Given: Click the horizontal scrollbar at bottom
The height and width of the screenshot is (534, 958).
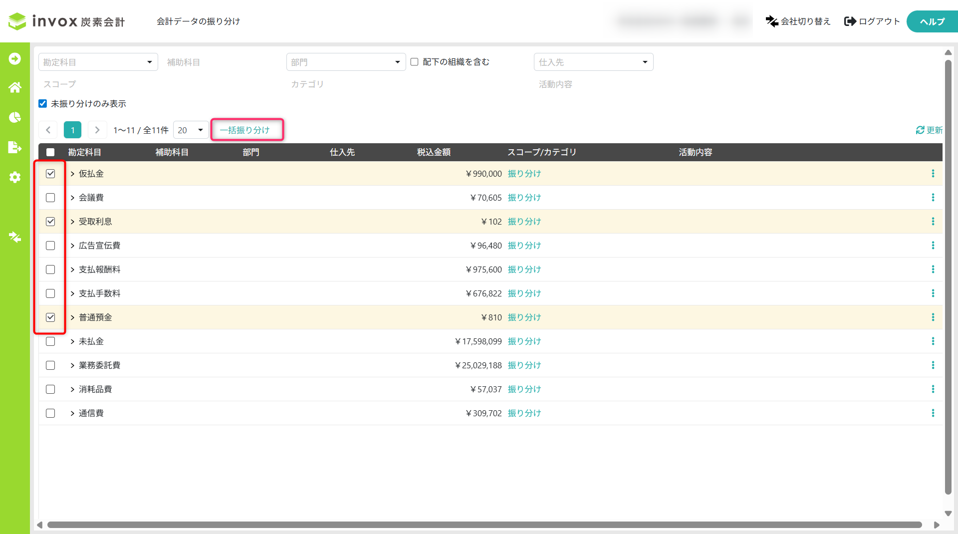Looking at the screenshot, I should [484, 525].
